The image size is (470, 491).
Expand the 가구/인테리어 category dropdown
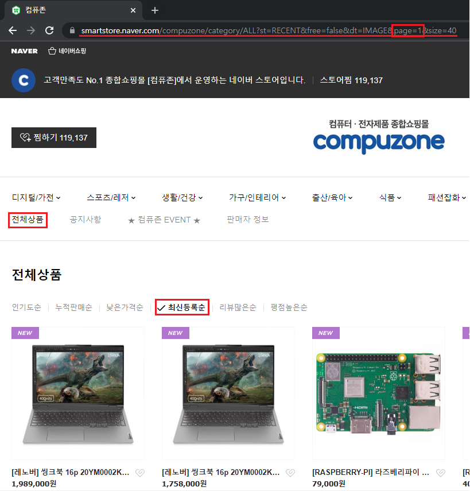(257, 197)
